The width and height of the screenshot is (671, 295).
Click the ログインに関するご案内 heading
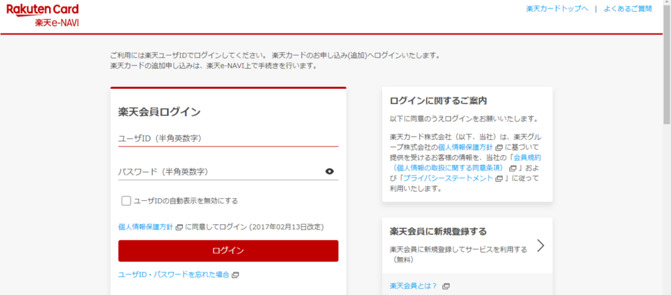438,101
